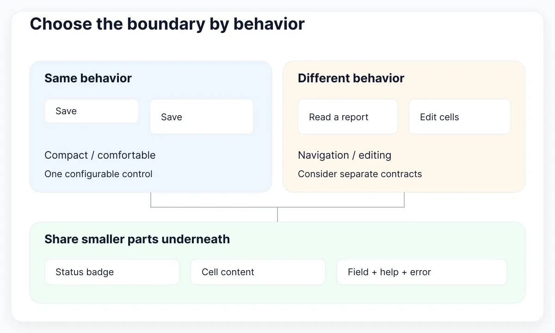Click the 'Different behavior' heading
555x333 pixels.
(351, 78)
